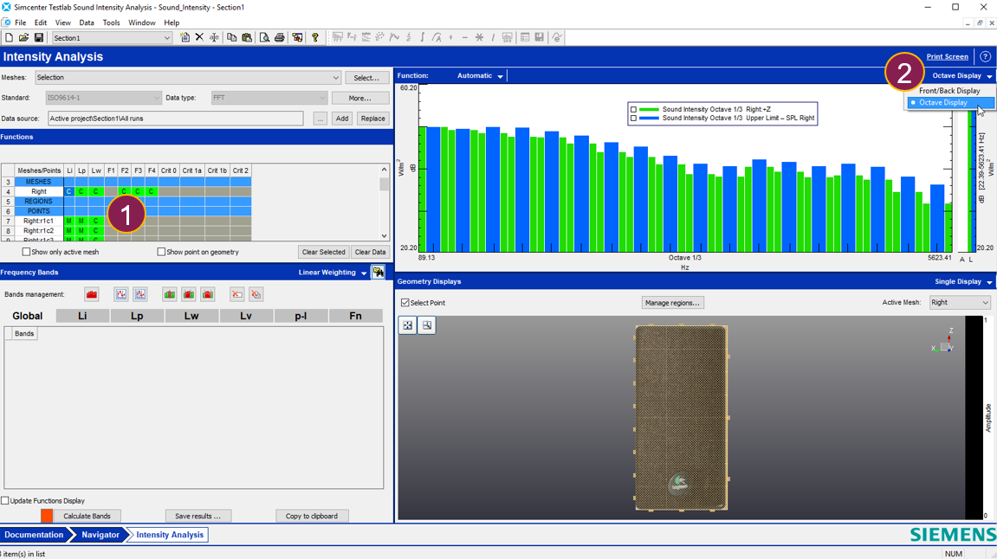997x559 pixels.
Task: Choose Front/Back Display from the dropdown menu
Action: [949, 91]
